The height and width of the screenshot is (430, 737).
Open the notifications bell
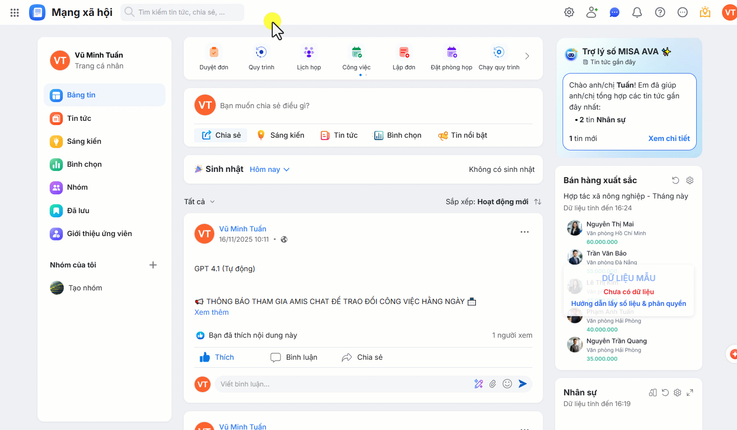pyautogui.click(x=637, y=13)
